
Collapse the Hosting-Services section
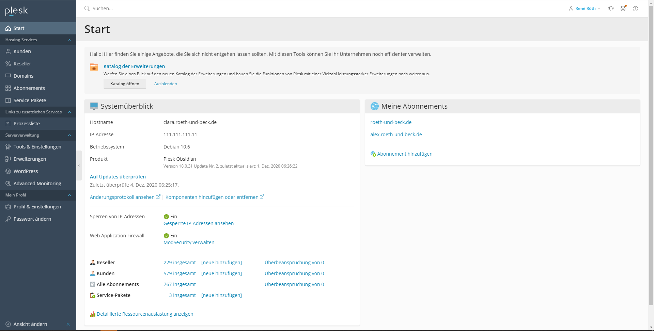[x=69, y=40]
